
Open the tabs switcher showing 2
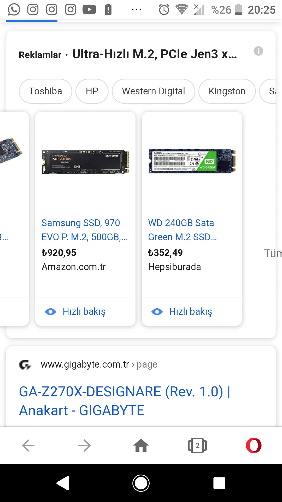click(x=197, y=446)
